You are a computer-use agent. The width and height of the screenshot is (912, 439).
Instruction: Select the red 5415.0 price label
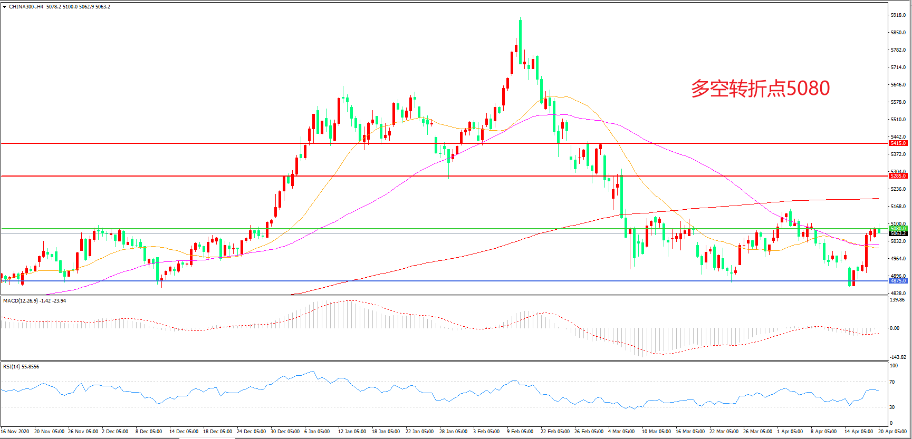point(898,143)
